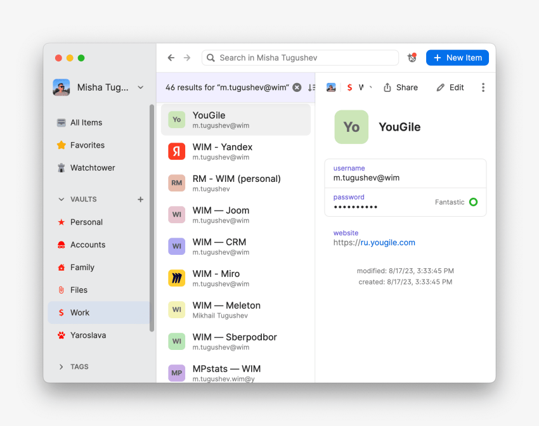Viewport: 539px width, 426px height.
Task: Open All Items in the sidebar
Action: (100, 122)
